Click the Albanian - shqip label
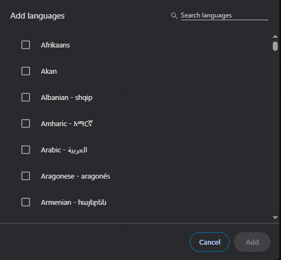Viewport: 281px width, 260px height. [x=67, y=98]
